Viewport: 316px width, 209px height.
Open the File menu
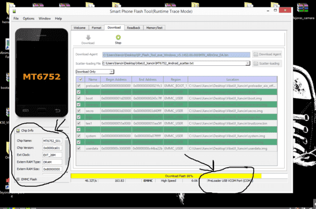click(16, 18)
